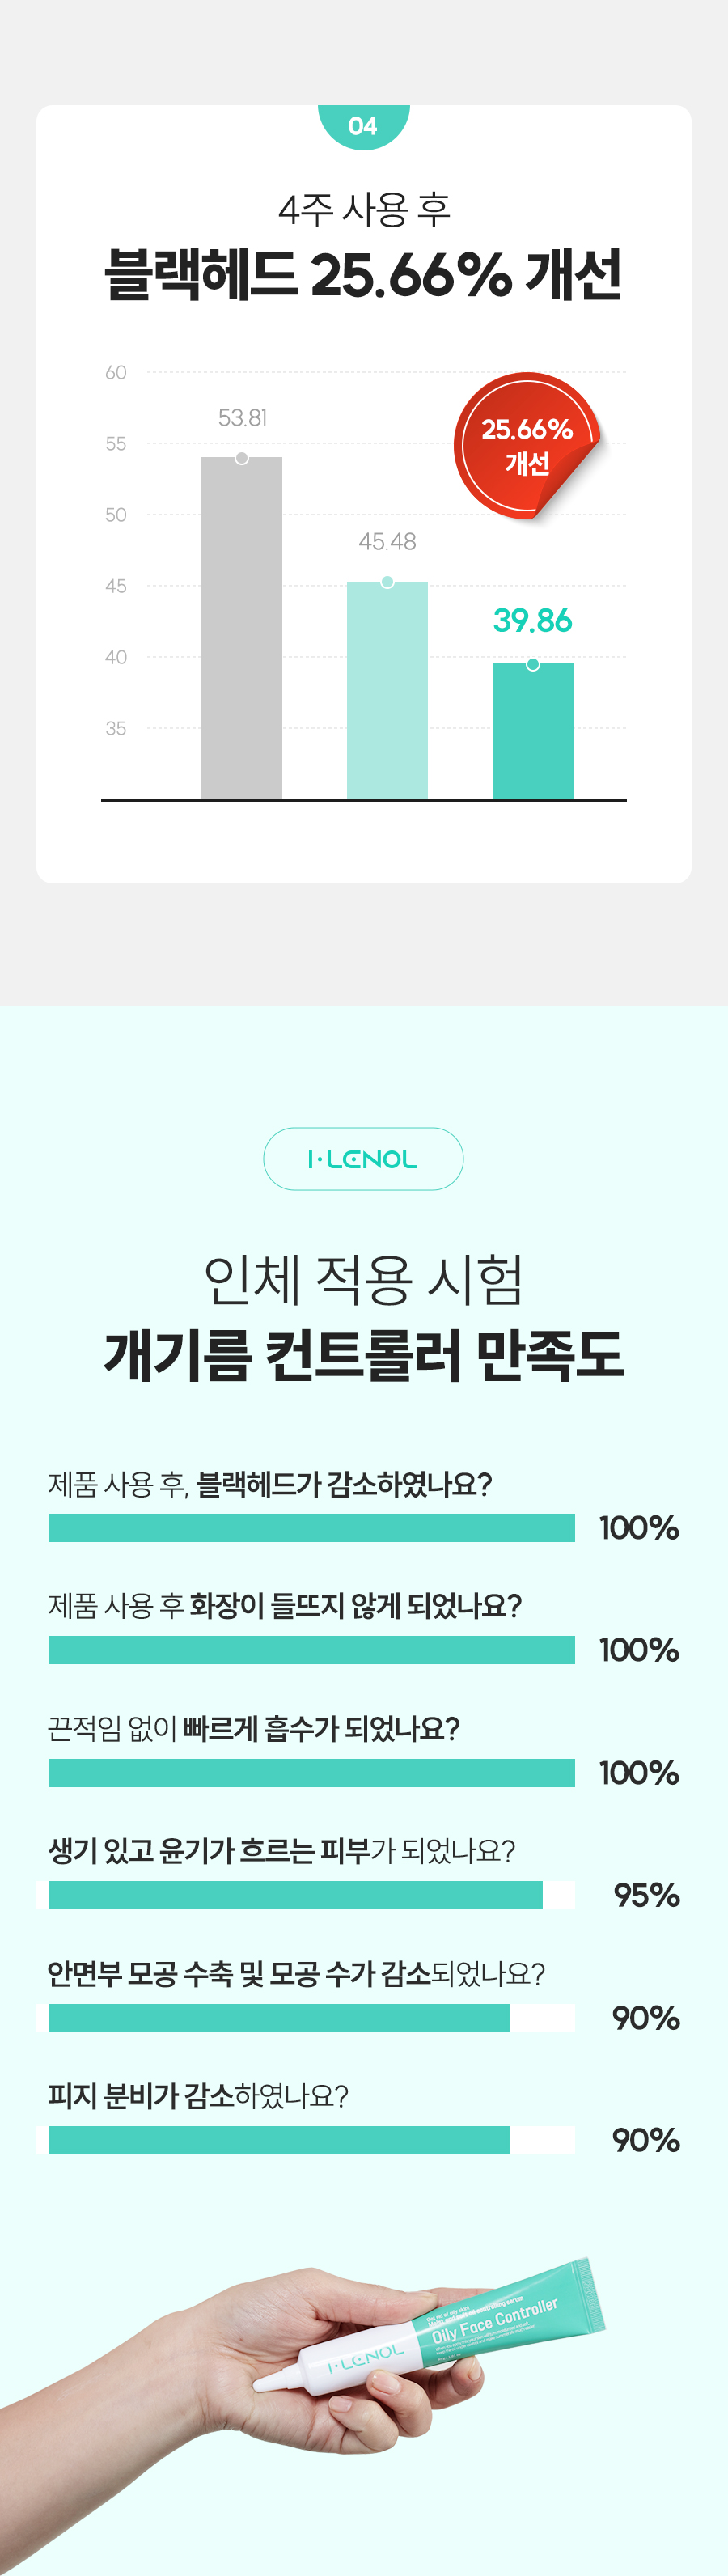This screenshot has height=2576, width=728.
Task: Click the 블랙헤드가 감소하였나요 progress bar
Action: tap(311, 1528)
